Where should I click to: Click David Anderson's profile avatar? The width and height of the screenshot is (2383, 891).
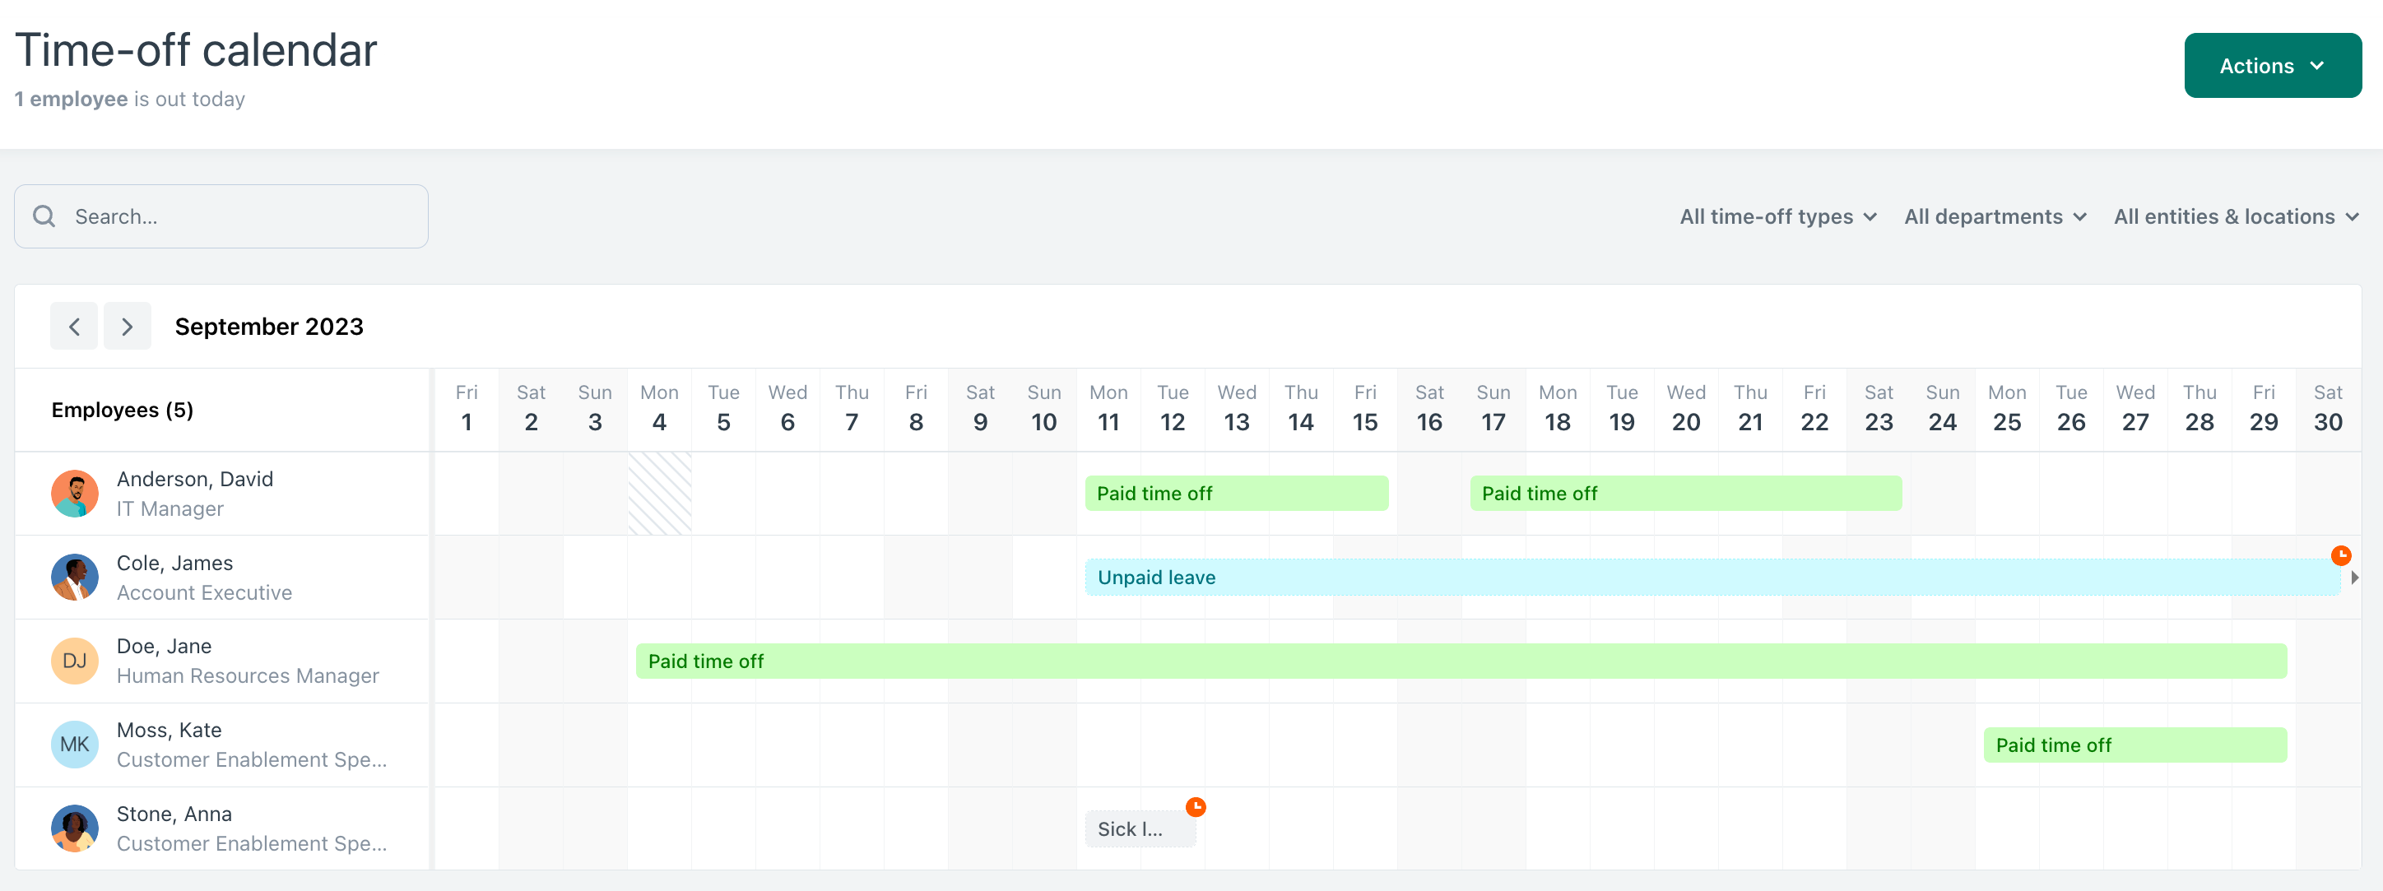74,493
